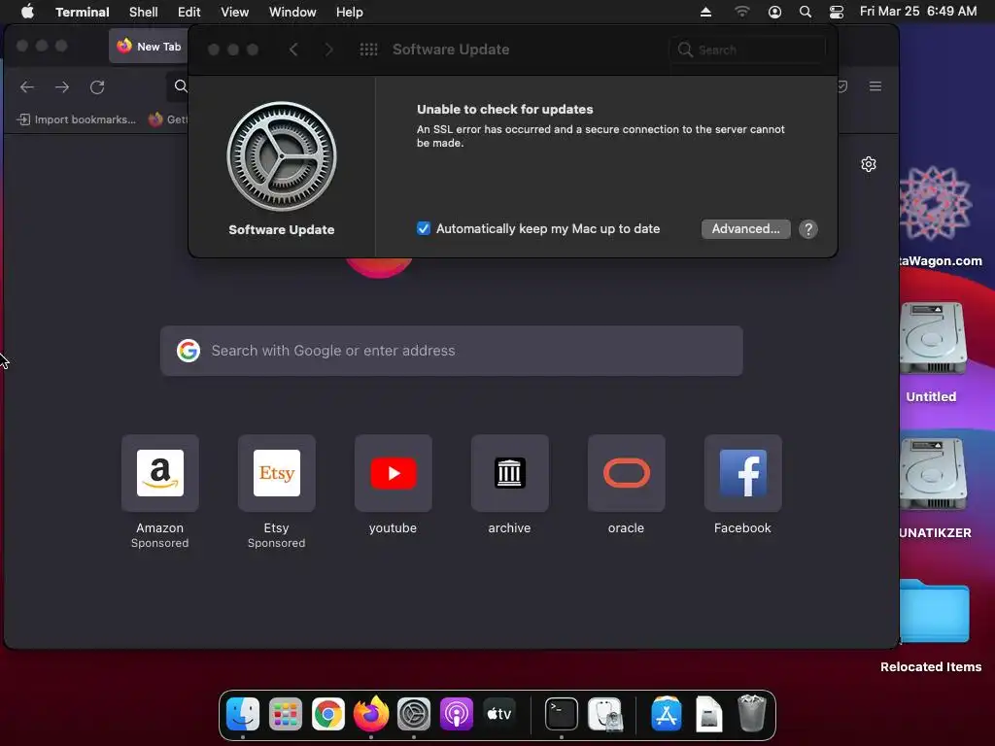
Task: Focus Search with Google or enter address box
Action: [451, 351]
